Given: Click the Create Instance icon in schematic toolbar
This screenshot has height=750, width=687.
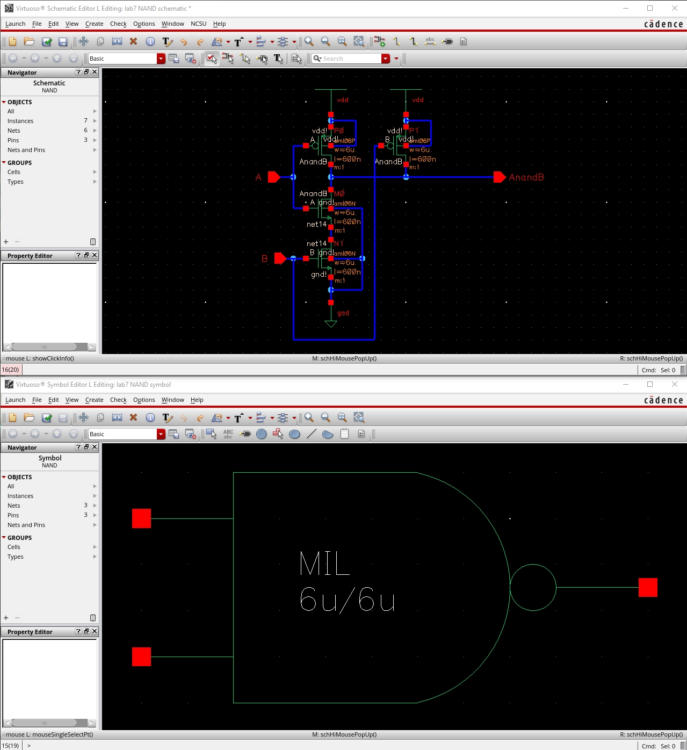Looking at the screenshot, I should pos(380,41).
